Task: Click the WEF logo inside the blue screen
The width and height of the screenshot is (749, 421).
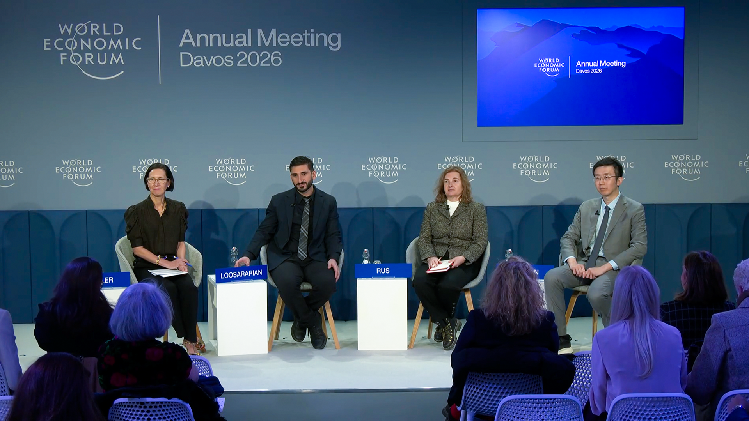Action: (549, 66)
